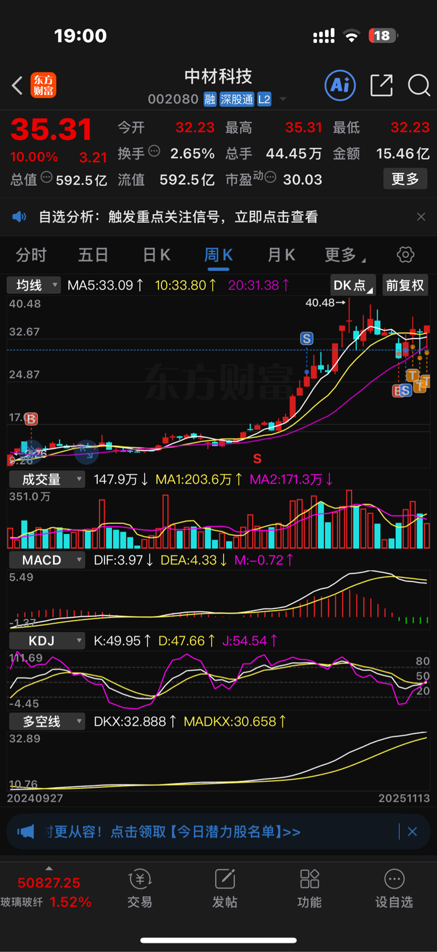Expand the 玻璃玻纤 index panel arrow

(49, 868)
